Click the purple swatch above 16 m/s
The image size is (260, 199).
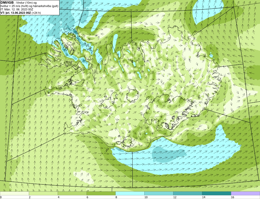(x=245, y=193)
